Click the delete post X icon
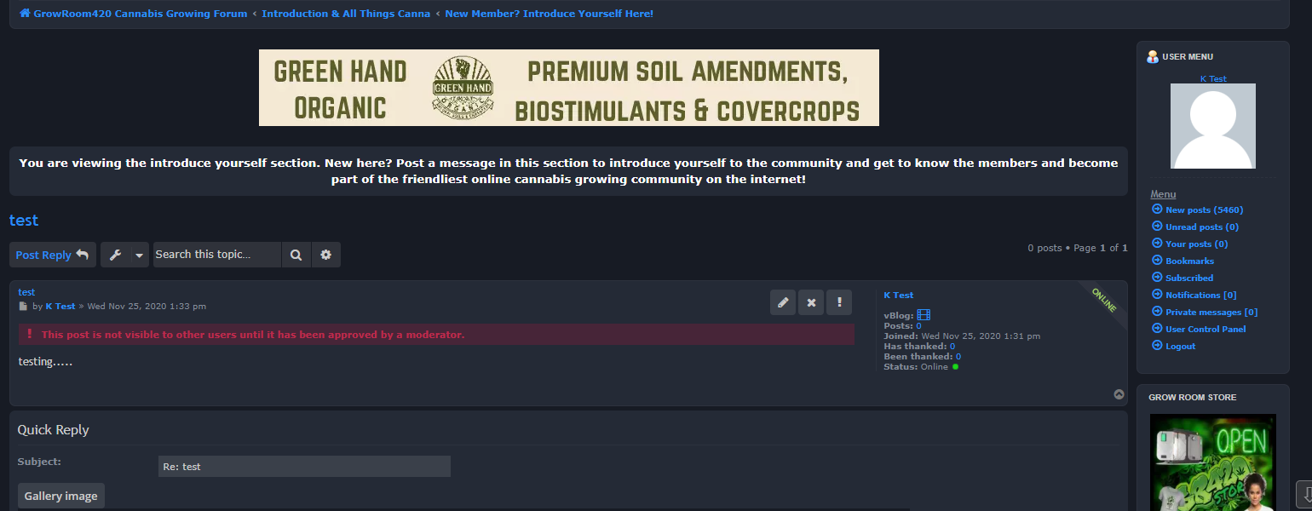This screenshot has width=1312, height=511. coord(811,302)
